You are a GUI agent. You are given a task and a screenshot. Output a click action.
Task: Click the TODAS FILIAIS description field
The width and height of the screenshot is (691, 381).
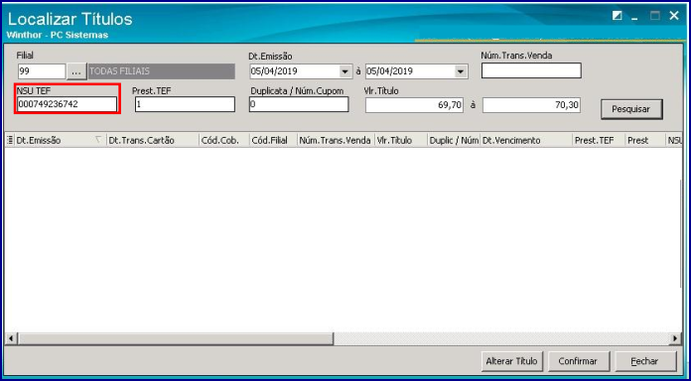point(161,71)
